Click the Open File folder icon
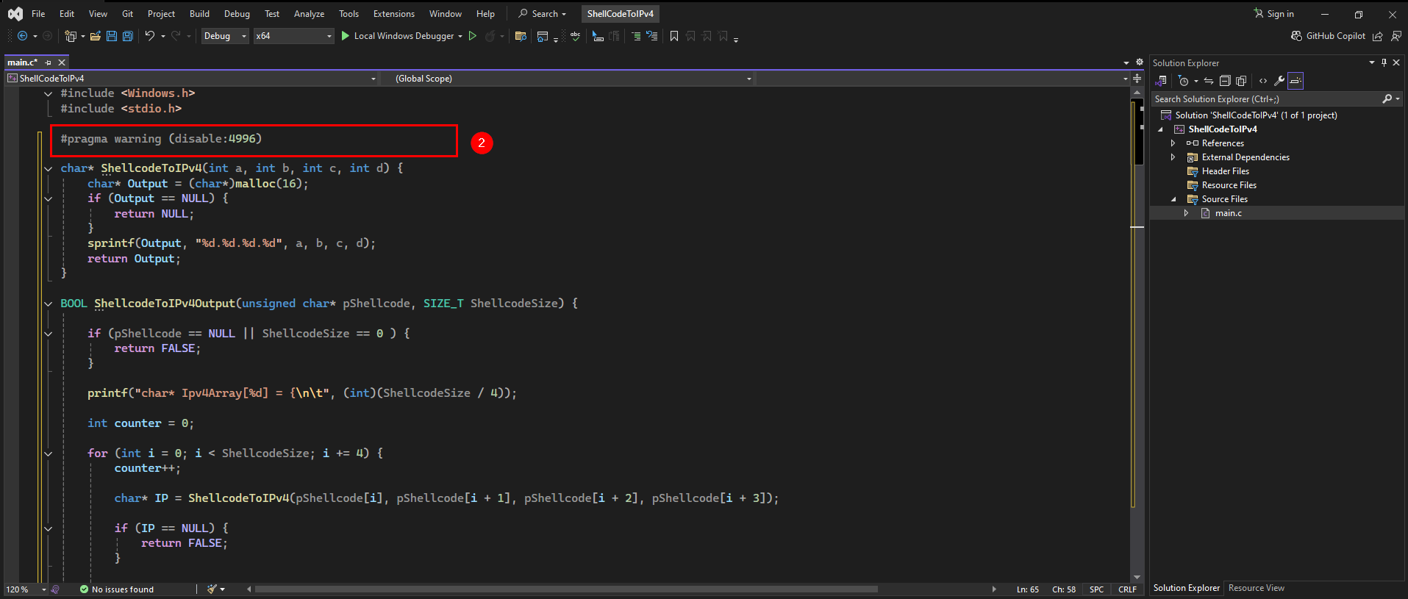 [96, 36]
